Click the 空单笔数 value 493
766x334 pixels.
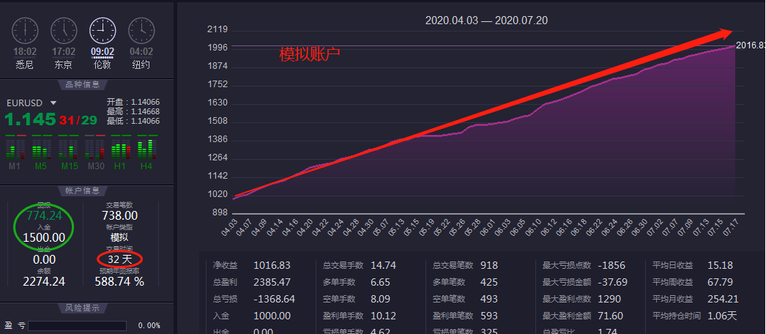(489, 299)
